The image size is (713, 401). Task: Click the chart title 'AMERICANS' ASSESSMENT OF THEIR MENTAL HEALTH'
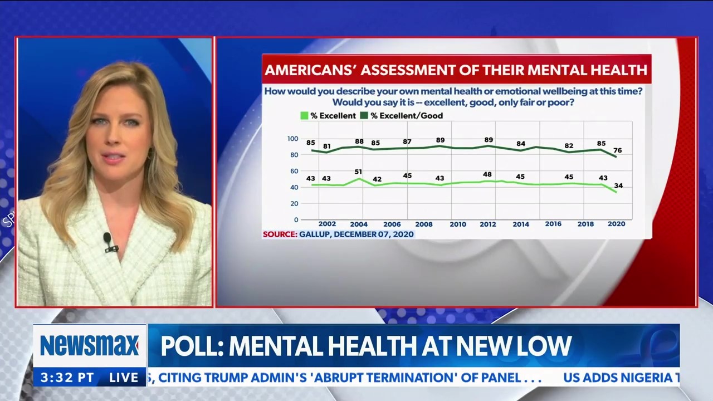coord(456,70)
